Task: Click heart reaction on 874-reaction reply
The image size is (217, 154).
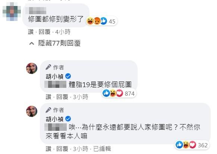Action: 120,93
